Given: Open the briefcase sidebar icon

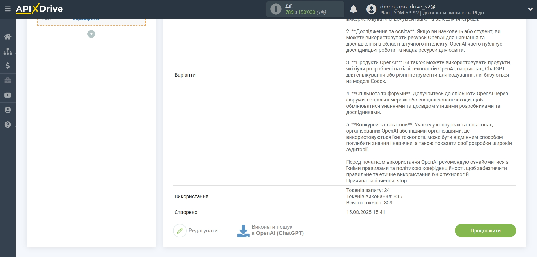Looking at the screenshot, I should pos(8,81).
